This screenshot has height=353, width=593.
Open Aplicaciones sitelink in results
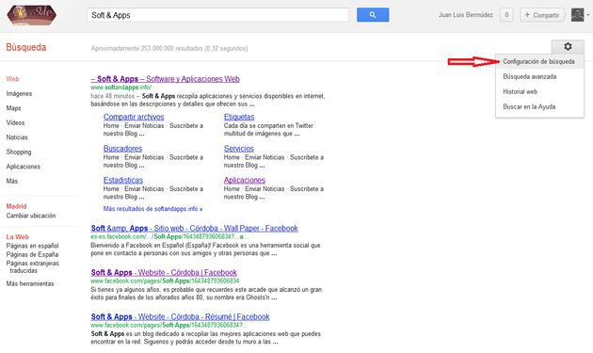[x=245, y=180]
